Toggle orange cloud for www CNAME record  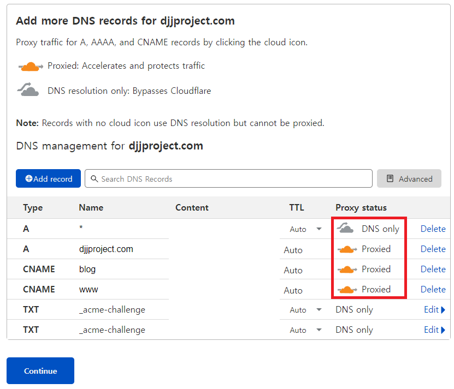click(347, 290)
